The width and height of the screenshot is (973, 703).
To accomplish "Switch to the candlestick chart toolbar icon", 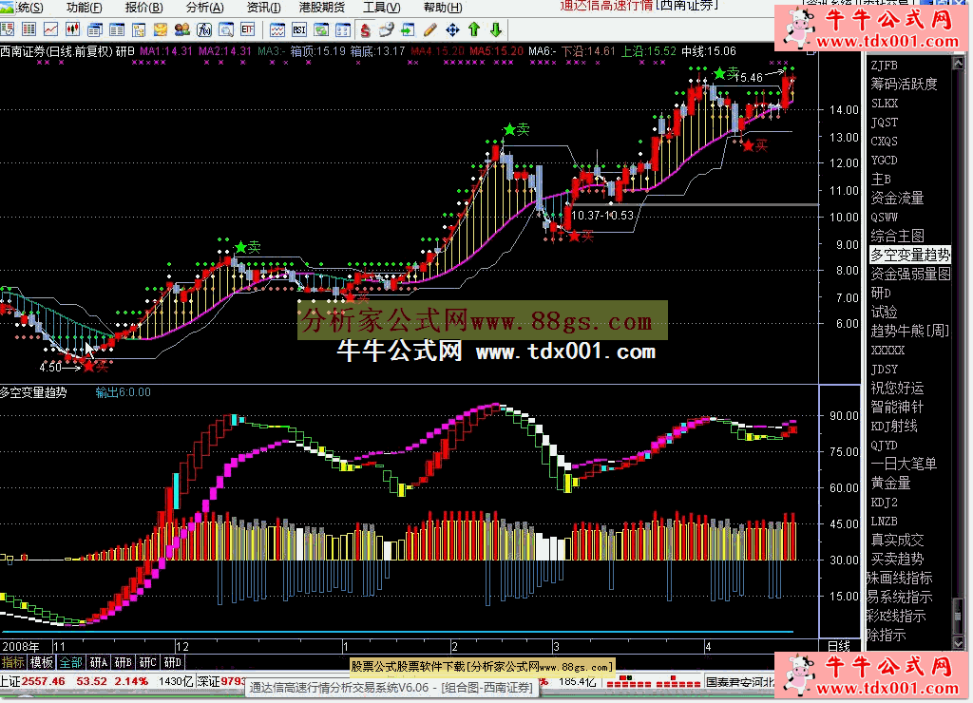I will pyautogui.click(x=72, y=29).
